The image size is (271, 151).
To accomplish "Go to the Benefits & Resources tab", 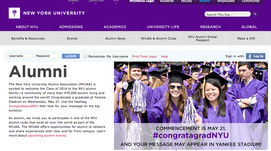I will point(28,38).
